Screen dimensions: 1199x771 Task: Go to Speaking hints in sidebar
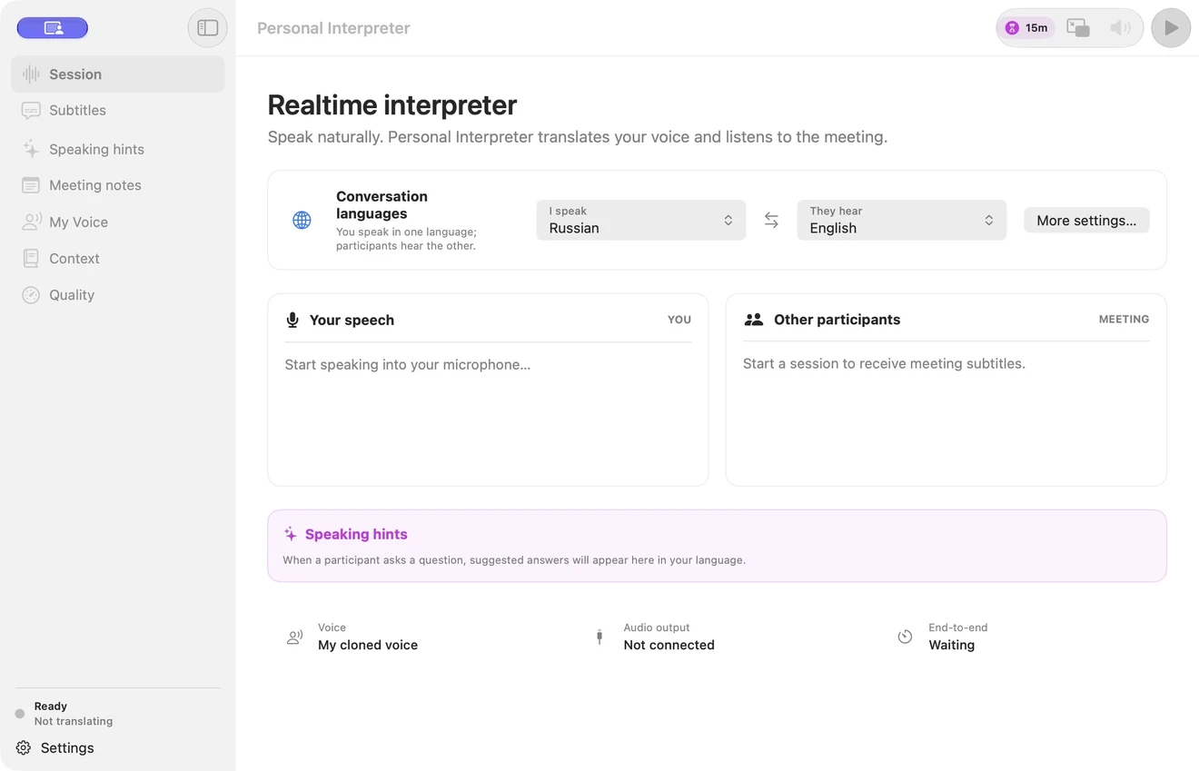pos(118,149)
